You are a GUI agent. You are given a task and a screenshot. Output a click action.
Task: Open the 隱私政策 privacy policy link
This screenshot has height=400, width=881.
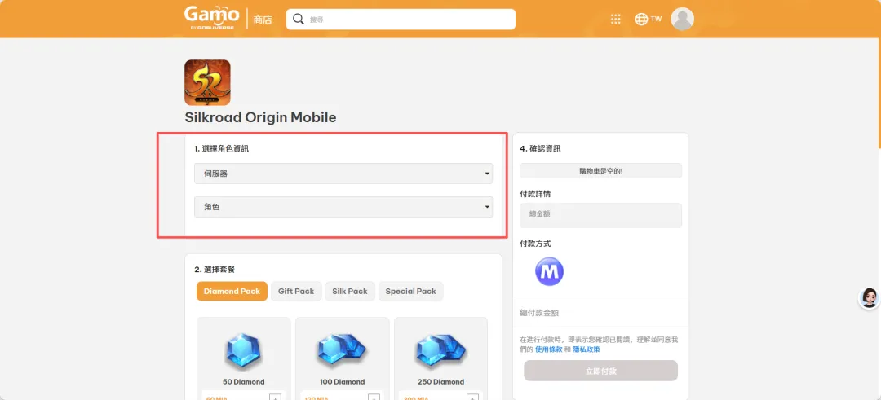pyautogui.click(x=586, y=349)
